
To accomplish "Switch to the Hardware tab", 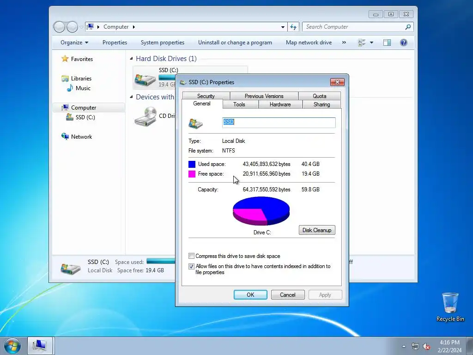I will point(280,104).
